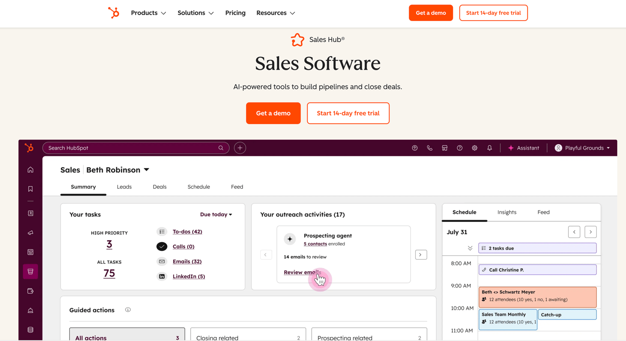Open the phone calling icon in the top bar
The width and height of the screenshot is (626, 341).
(x=429, y=148)
